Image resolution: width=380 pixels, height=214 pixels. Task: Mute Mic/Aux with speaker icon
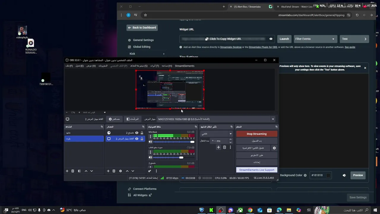150,142
